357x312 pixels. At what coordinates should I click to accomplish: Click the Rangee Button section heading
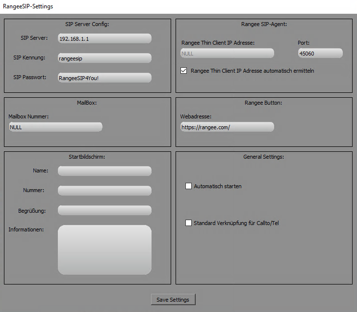(263, 103)
